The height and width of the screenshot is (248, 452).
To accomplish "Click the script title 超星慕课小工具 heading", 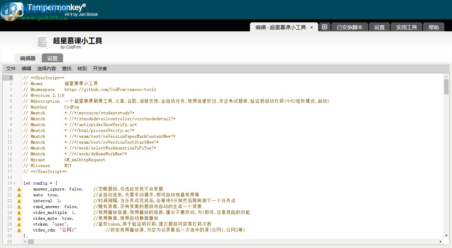I will click(78, 41).
